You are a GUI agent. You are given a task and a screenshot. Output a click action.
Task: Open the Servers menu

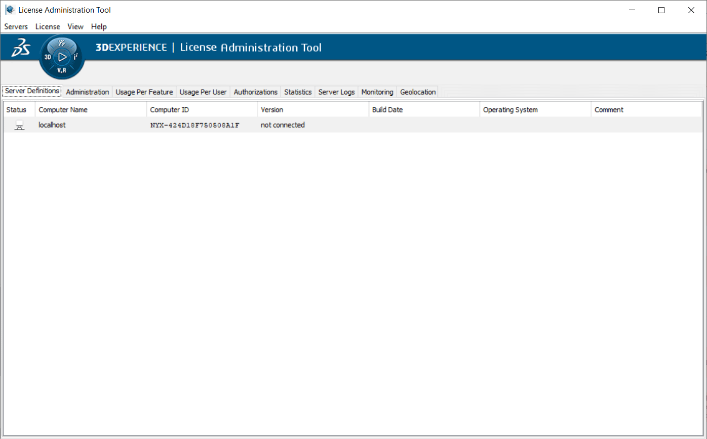coord(16,26)
